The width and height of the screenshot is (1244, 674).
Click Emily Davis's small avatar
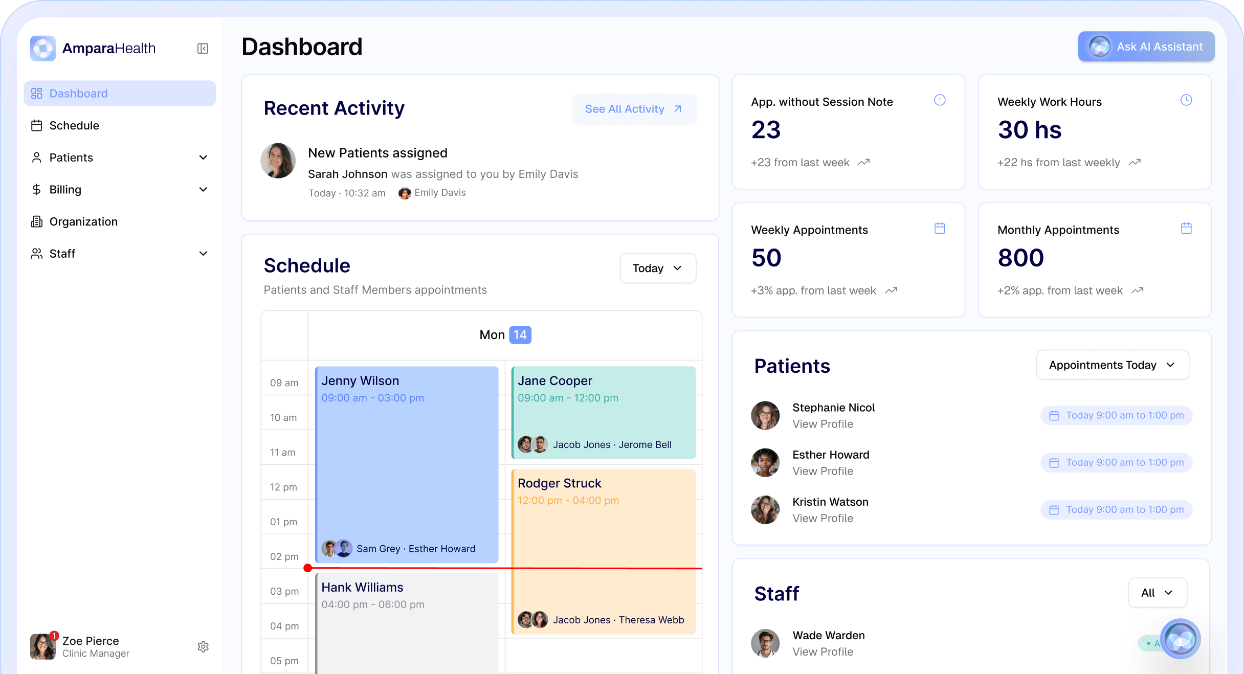(405, 193)
